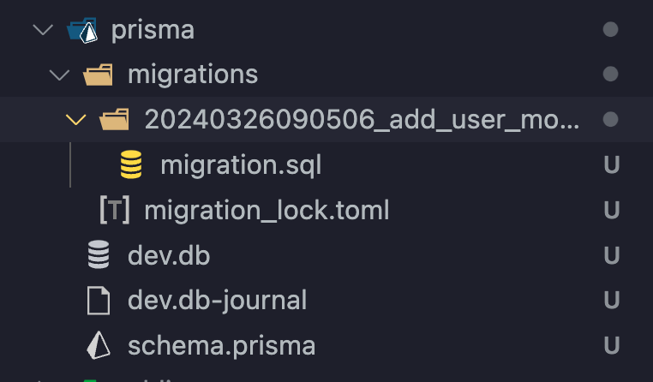Click the modified dot badge on prisma row
This screenshot has width=653, height=382.
pyautogui.click(x=610, y=29)
